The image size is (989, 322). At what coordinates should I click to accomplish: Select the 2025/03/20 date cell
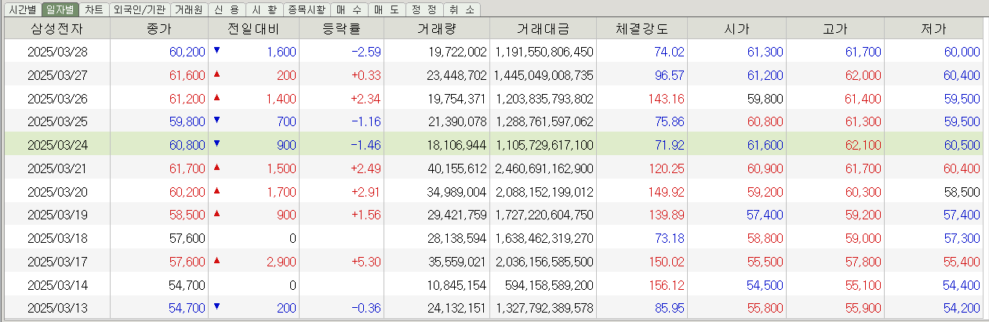[56, 192]
